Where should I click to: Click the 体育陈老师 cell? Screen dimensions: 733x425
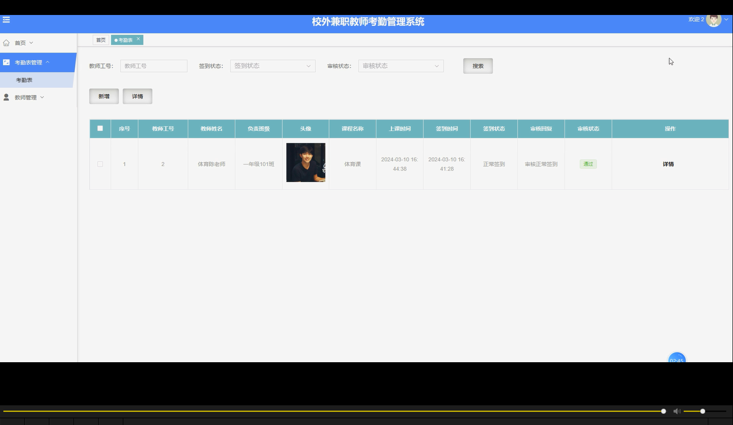point(211,164)
